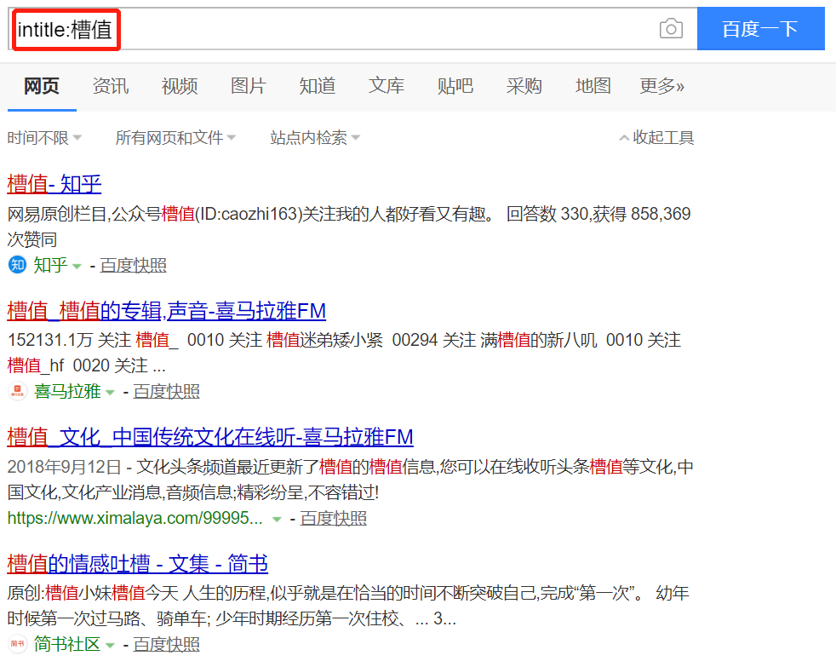Click the Ximalaya logo icon under second result
The width and height of the screenshot is (836, 667).
[x=17, y=391]
